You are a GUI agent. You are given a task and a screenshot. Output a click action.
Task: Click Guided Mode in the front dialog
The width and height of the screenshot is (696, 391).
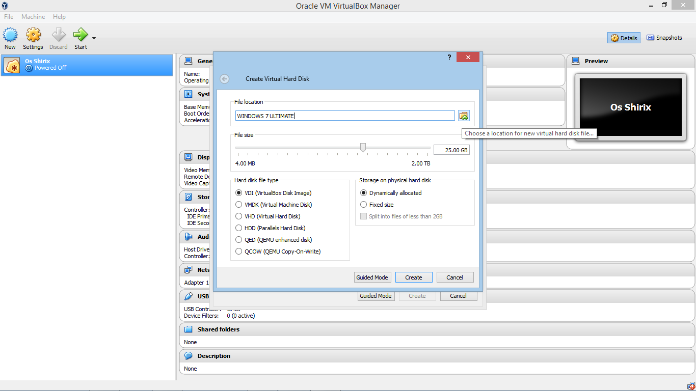tap(372, 277)
